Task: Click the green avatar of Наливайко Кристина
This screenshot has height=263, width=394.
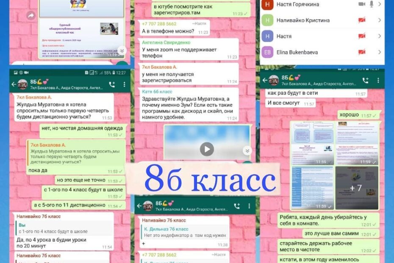Action: pyautogui.click(x=267, y=20)
